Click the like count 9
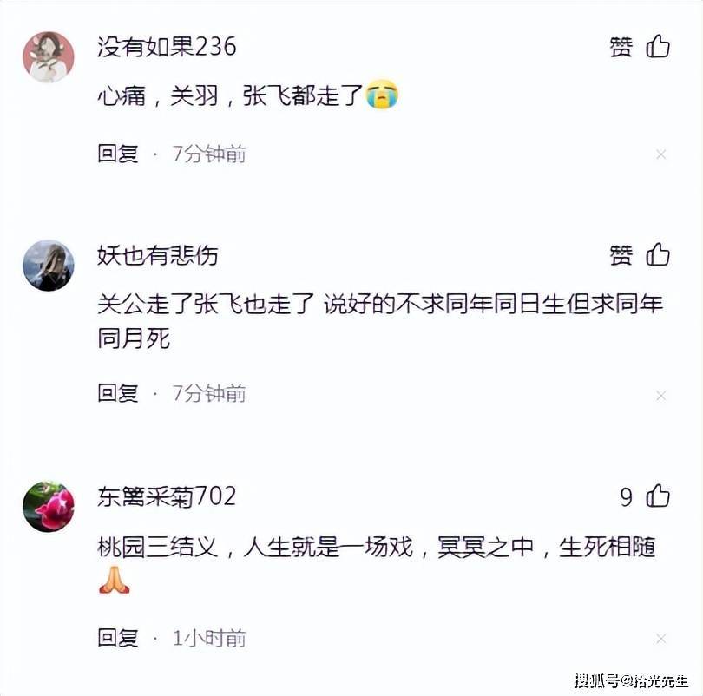 pos(627,496)
